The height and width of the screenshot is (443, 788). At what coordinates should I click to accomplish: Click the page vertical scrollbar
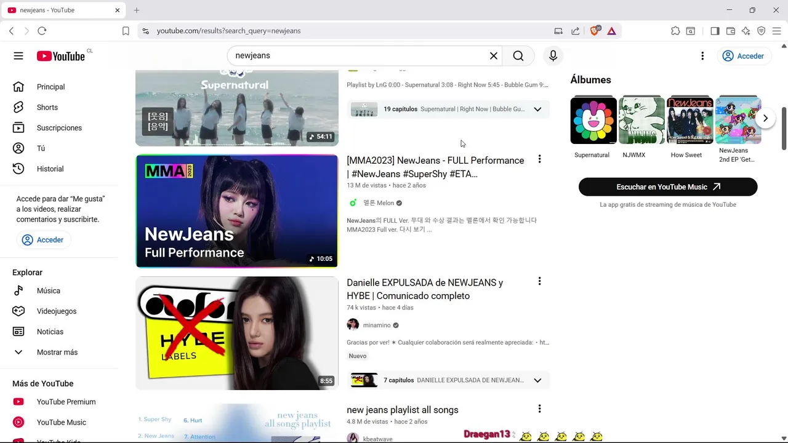784,129
